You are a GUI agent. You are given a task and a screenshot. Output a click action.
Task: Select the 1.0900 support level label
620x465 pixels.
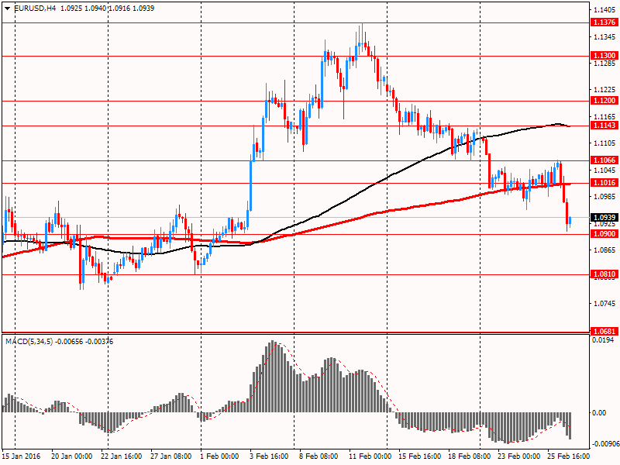coord(604,233)
